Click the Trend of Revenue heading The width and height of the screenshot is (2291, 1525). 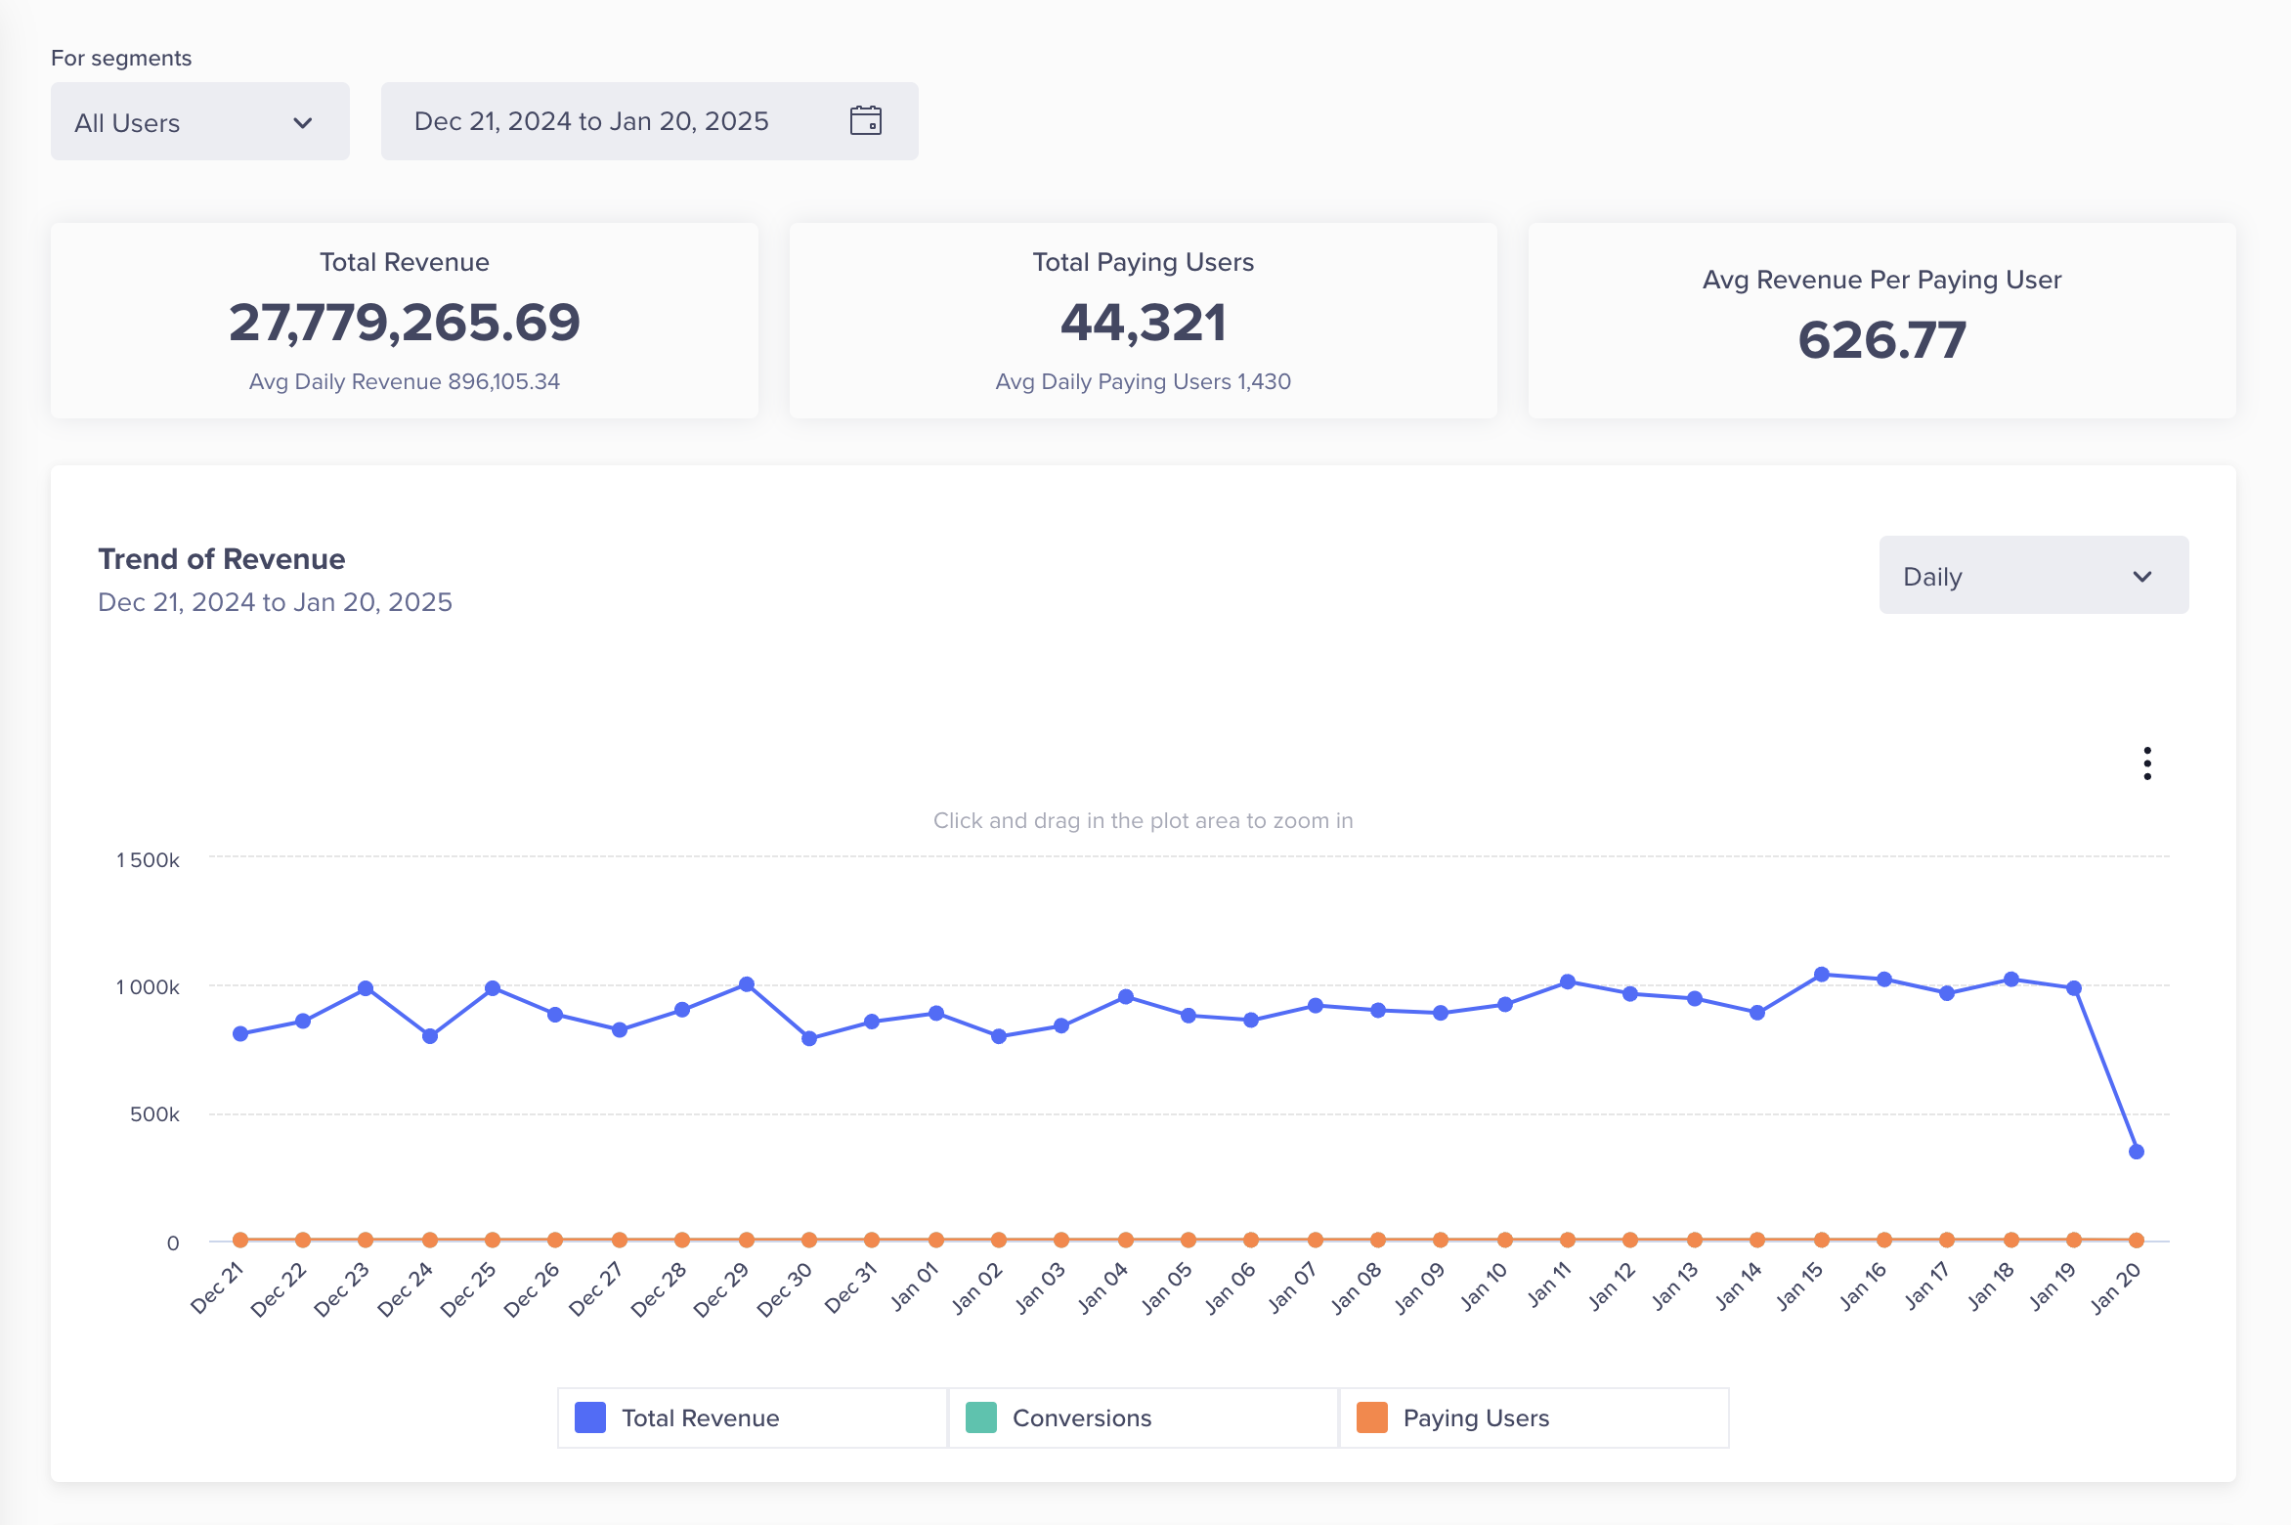(x=222, y=558)
